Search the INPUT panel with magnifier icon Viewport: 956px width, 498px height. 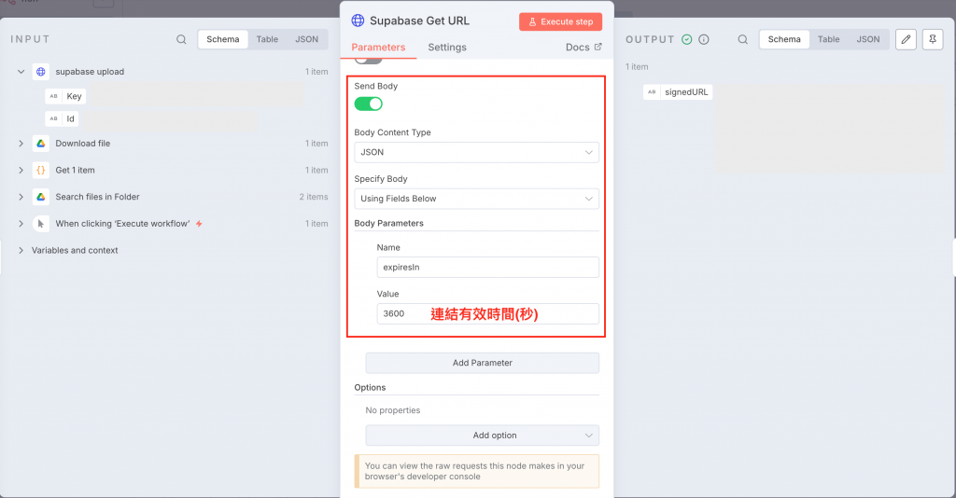coord(181,39)
